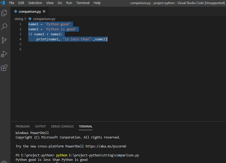The image size is (226, 163).
Task: Click the breadcrumb chevron after string
Action: [x=25, y=19]
